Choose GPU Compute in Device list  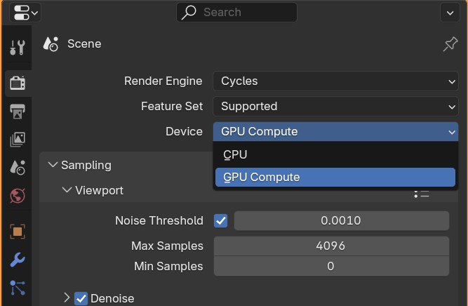coord(335,177)
